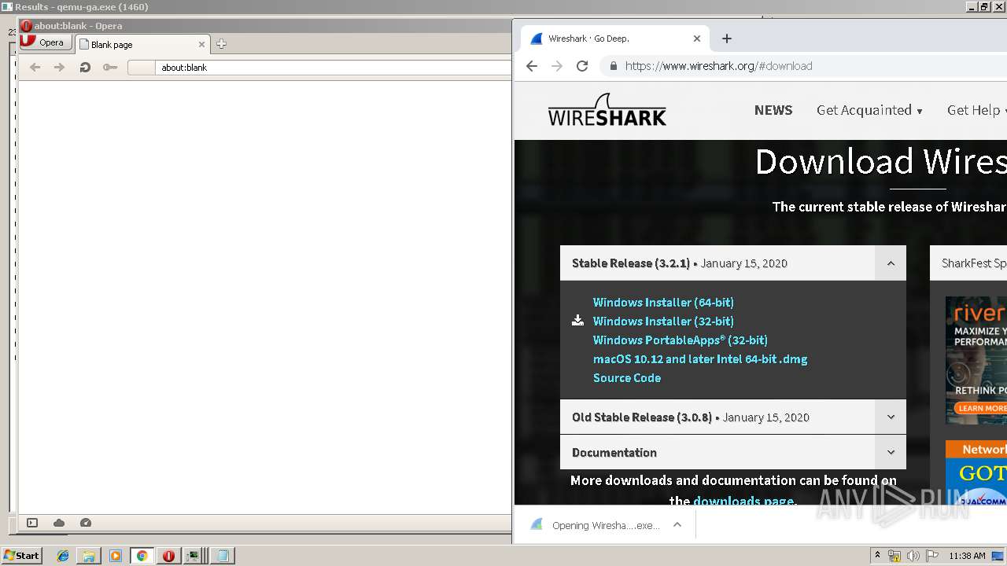This screenshot has height=566, width=1007.
Task: Download Windows Installer (64-bit)
Action: click(663, 303)
